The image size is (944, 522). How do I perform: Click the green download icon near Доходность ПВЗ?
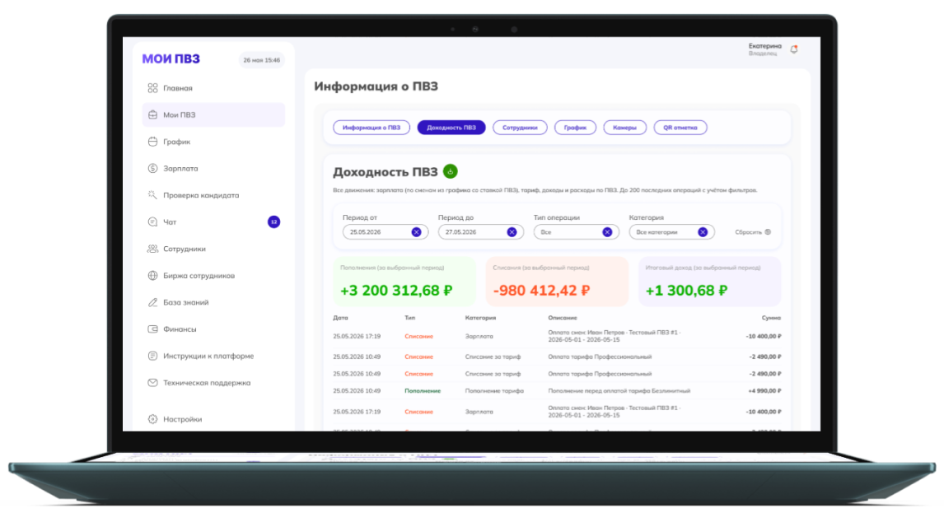pos(451,171)
